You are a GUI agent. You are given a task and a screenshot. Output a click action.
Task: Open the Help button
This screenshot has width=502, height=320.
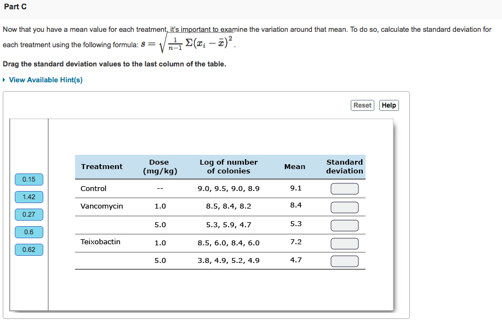(x=389, y=105)
